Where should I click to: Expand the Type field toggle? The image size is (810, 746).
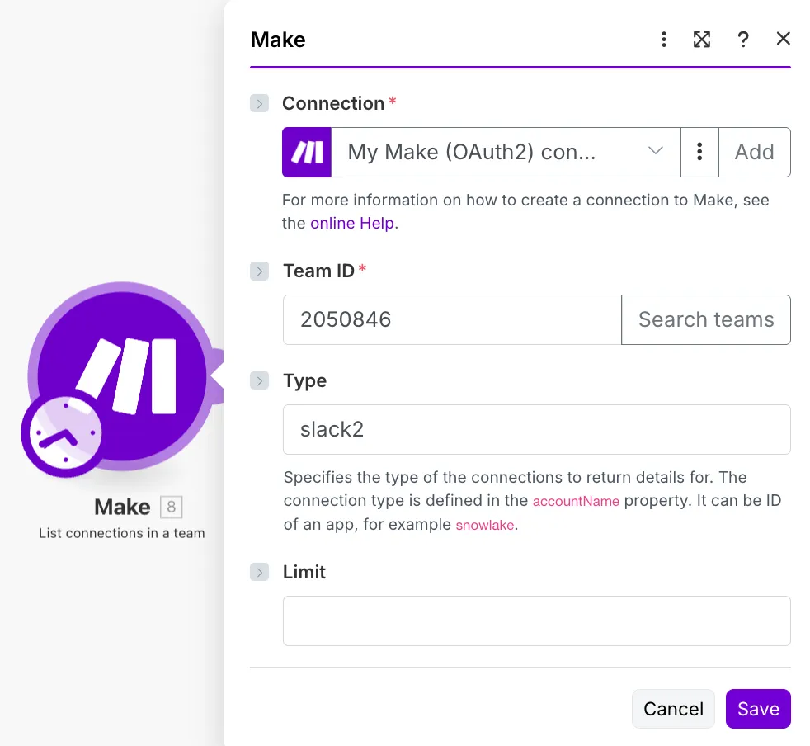[259, 381]
